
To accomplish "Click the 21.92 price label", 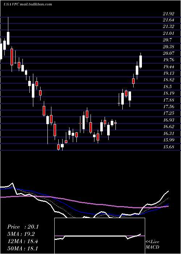I will tap(168, 14).
